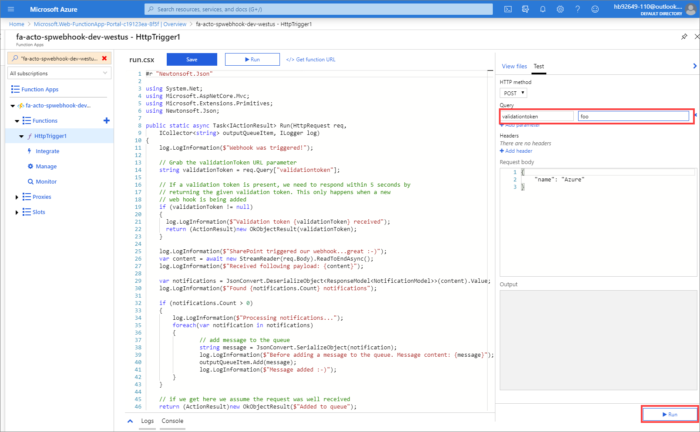Open Function Apps in sidebar

pos(40,89)
